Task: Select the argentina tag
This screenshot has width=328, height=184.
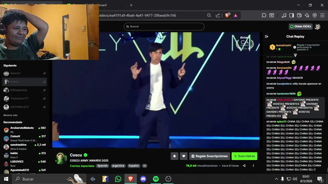Action: [118, 166]
